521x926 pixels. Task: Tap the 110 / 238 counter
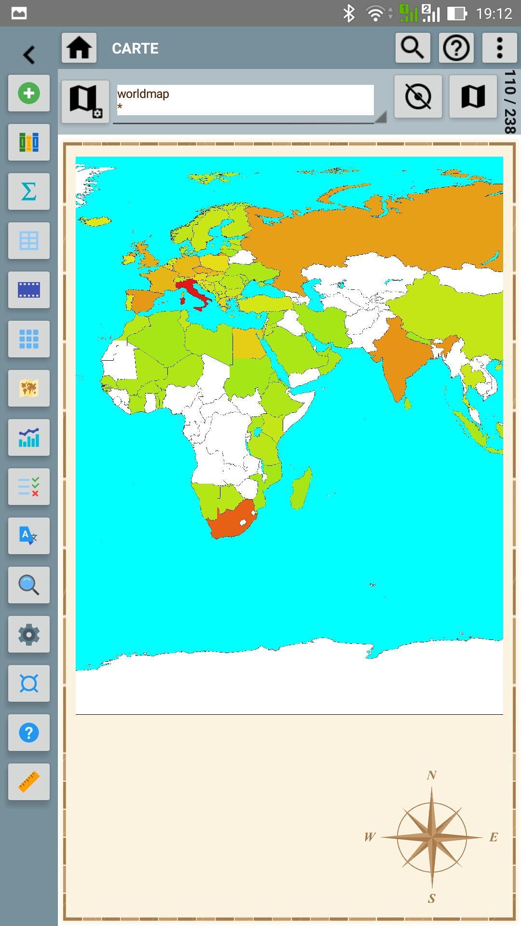510,102
